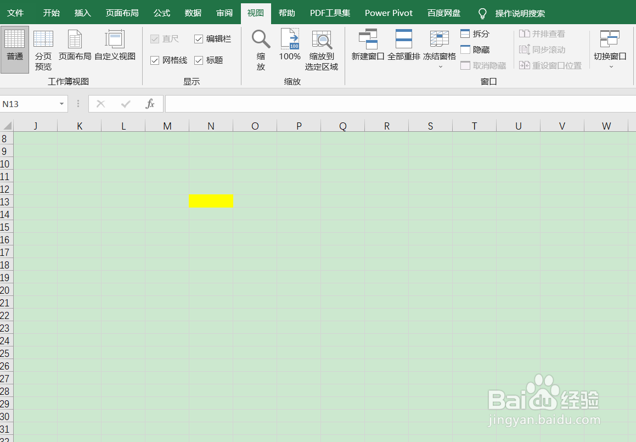Open the PDF工具集 tab
Image resolution: width=636 pixels, height=442 pixels.
click(330, 13)
